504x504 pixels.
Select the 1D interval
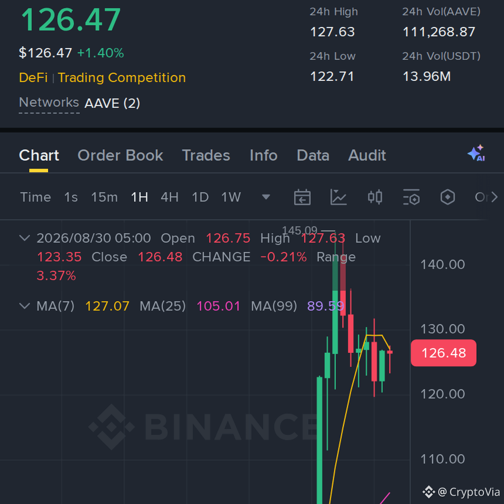click(200, 197)
